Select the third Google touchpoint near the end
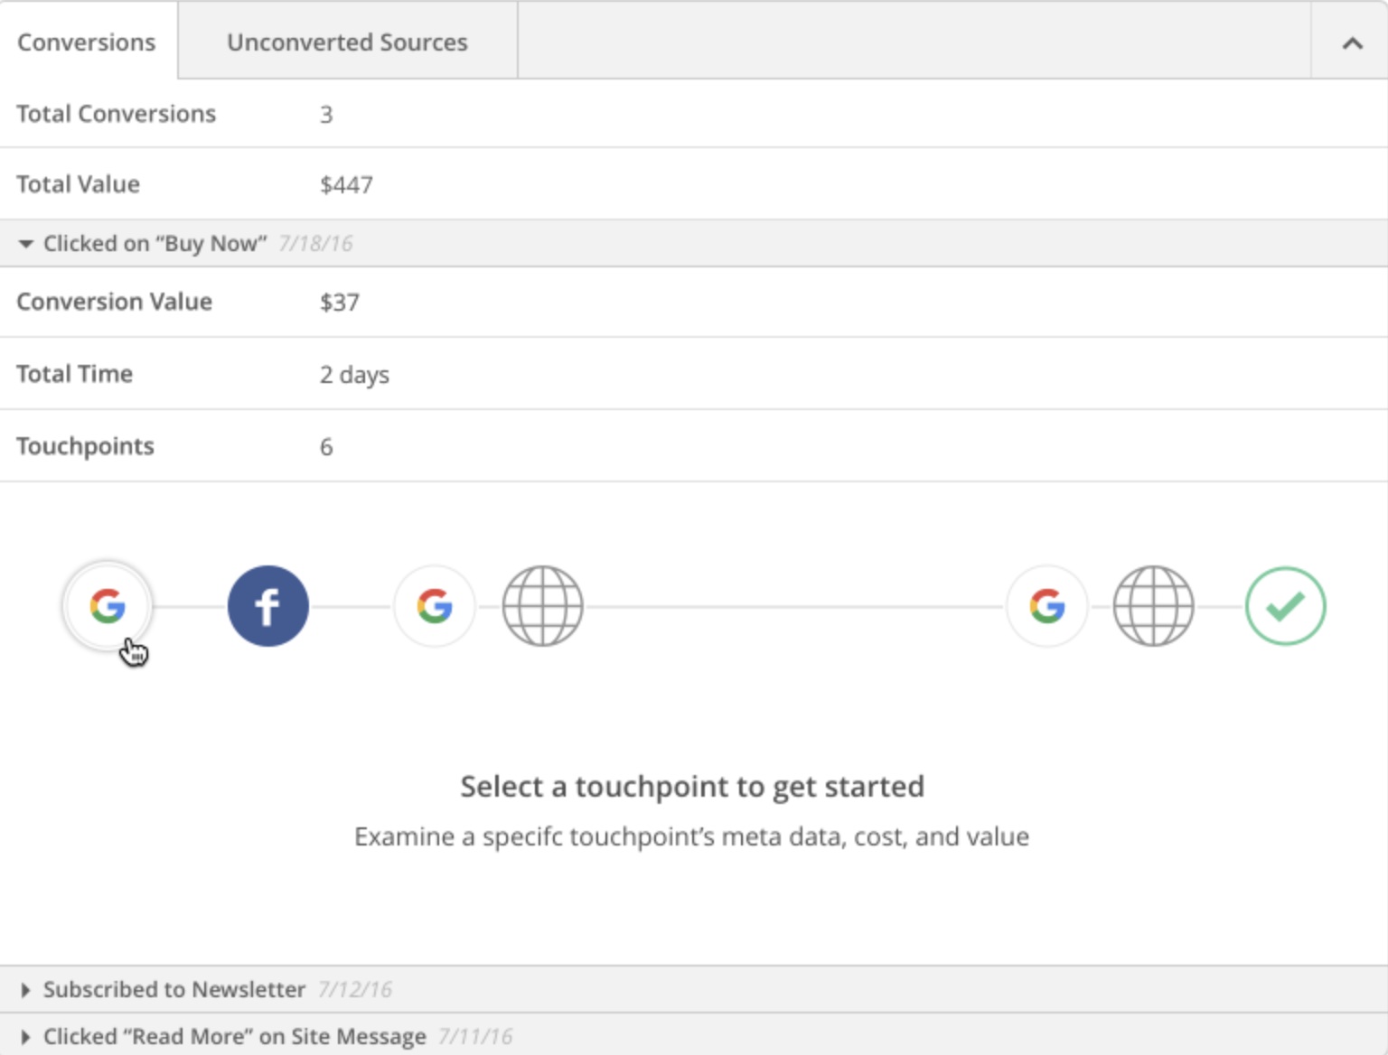This screenshot has height=1055, width=1388. tap(1047, 606)
